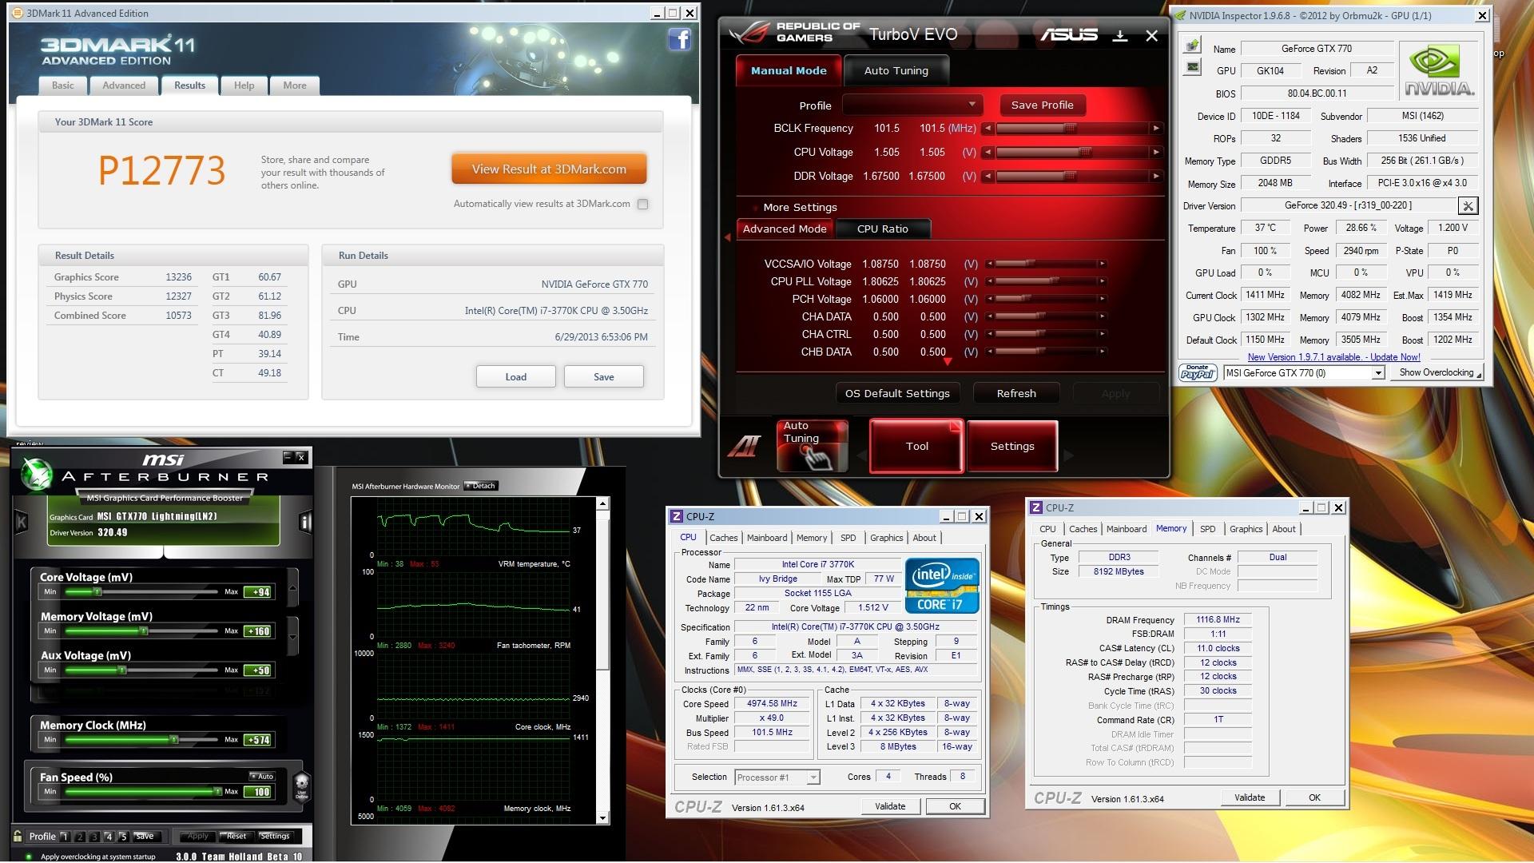
Task: Click the AI Suite logo in TurboV
Action: (744, 446)
